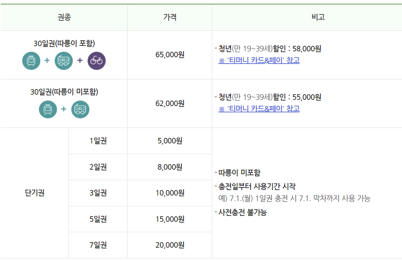Click the 사전충전 불가능 note text
Image resolution: width=402 pixels, height=261 pixels.
243,213
